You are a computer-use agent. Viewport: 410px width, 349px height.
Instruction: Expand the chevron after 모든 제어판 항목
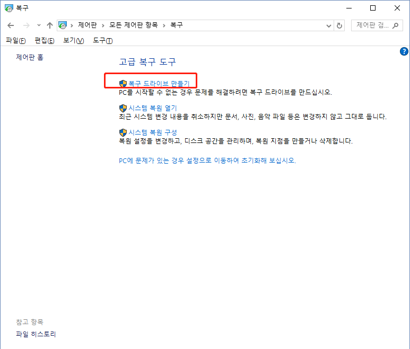(164, 25)
